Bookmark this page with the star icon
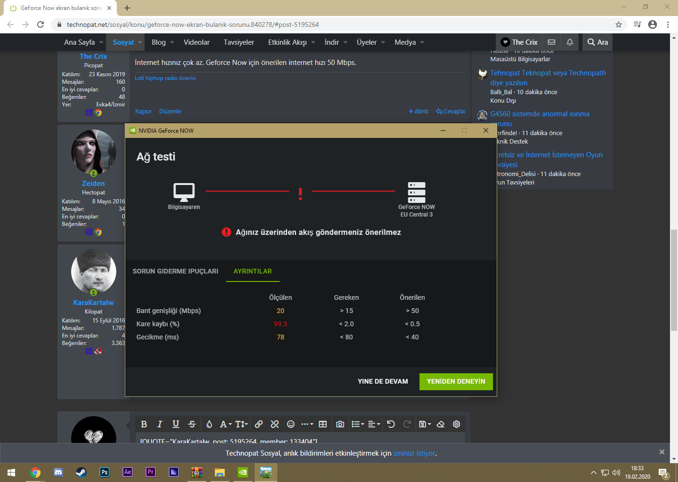This screenshot has width=678, height=482. click(619, 24)
